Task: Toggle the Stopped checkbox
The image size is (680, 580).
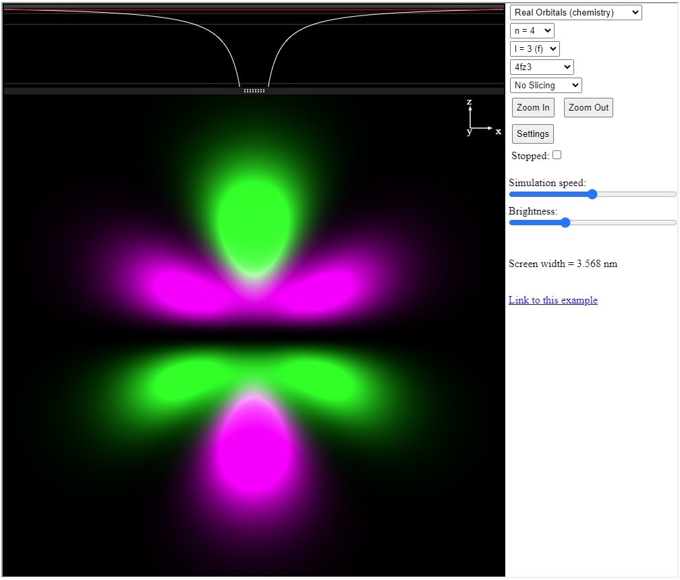Action: pyautogui.click(x=557, y=154)
